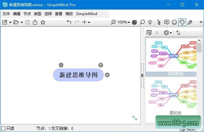Undo the last action
This screenshot has height=132, width=204.
(69, 22)
